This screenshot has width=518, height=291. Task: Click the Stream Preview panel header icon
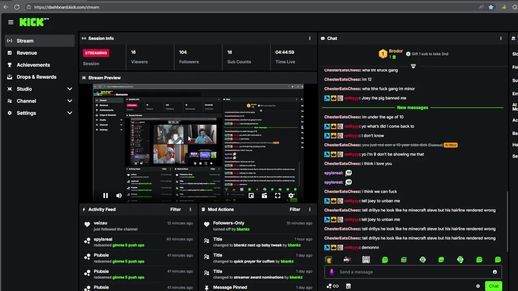click(84, 78)
